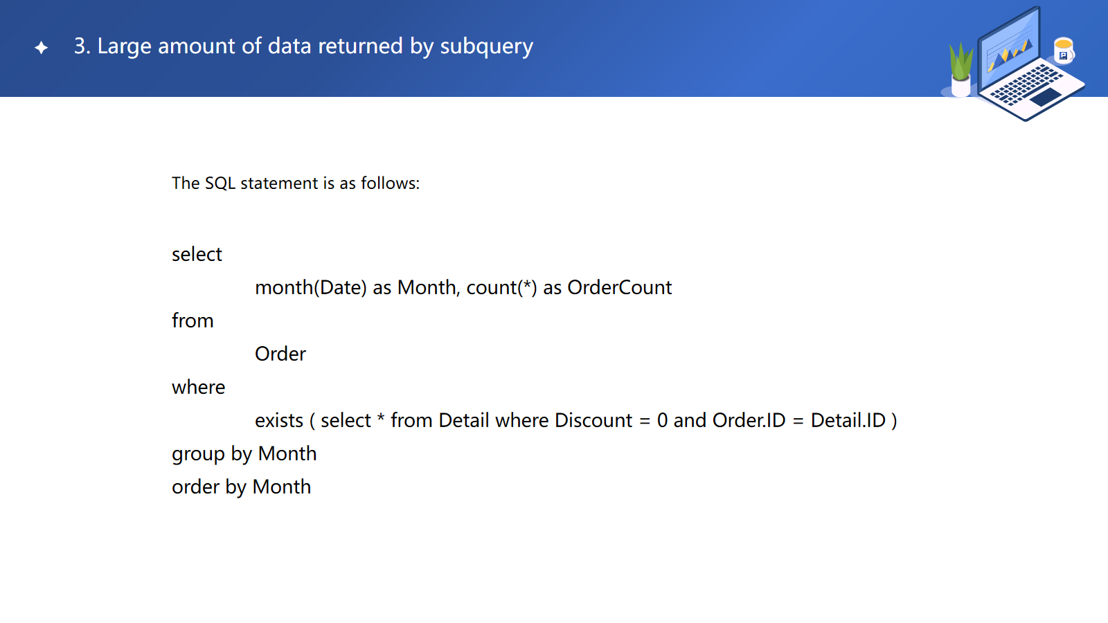Click the "Order" table name line
This screenshot has height=623, width=1108.
[x=280, y=354]
